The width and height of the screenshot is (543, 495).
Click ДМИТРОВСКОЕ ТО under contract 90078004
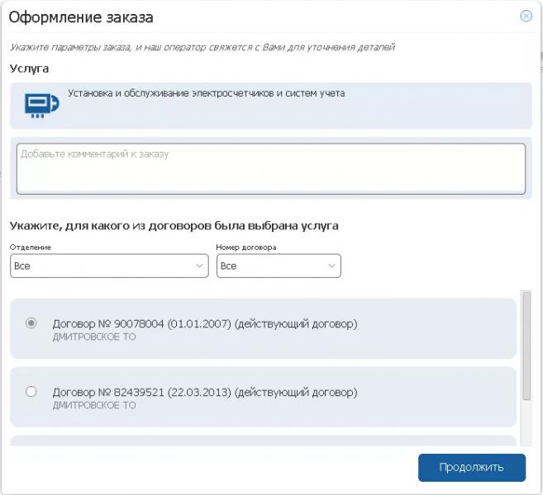tap(94, 337)
